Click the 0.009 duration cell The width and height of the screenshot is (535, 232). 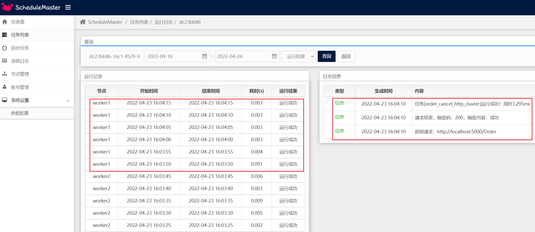coord(257,201)
